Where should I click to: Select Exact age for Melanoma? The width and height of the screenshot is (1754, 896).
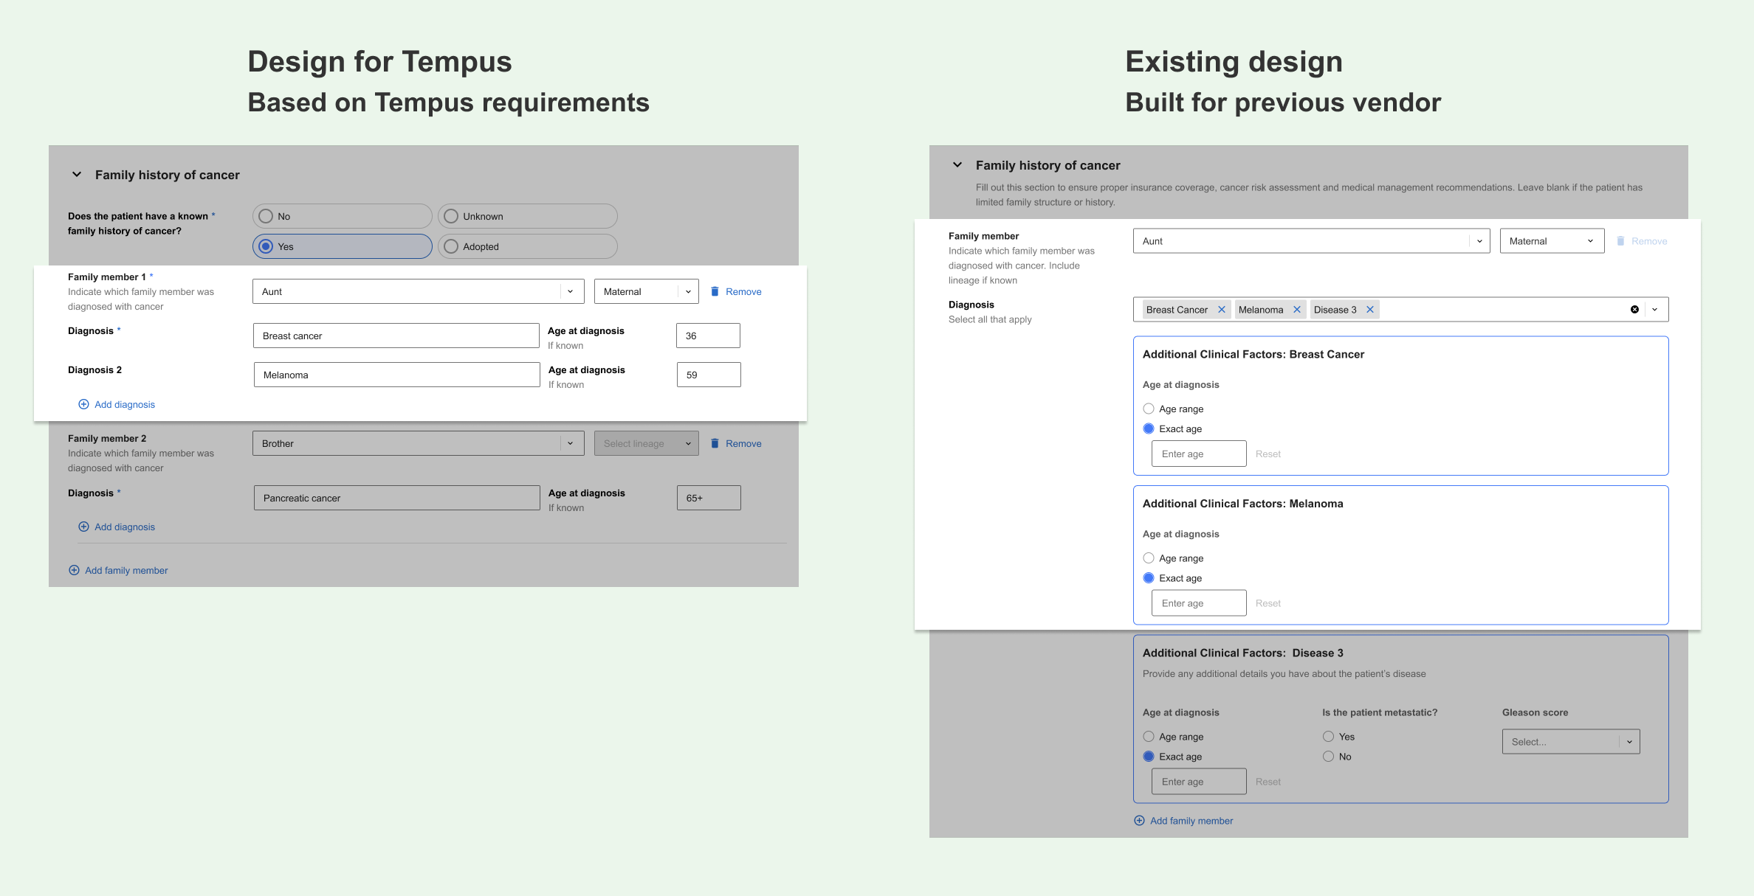tap(1149, 578)
